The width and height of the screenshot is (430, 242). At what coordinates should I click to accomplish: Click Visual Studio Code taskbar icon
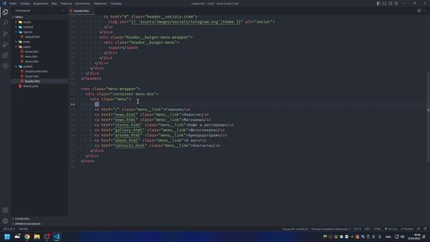(56, 237)
